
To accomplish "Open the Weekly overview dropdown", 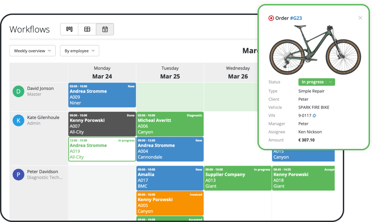I will point(33,51).
